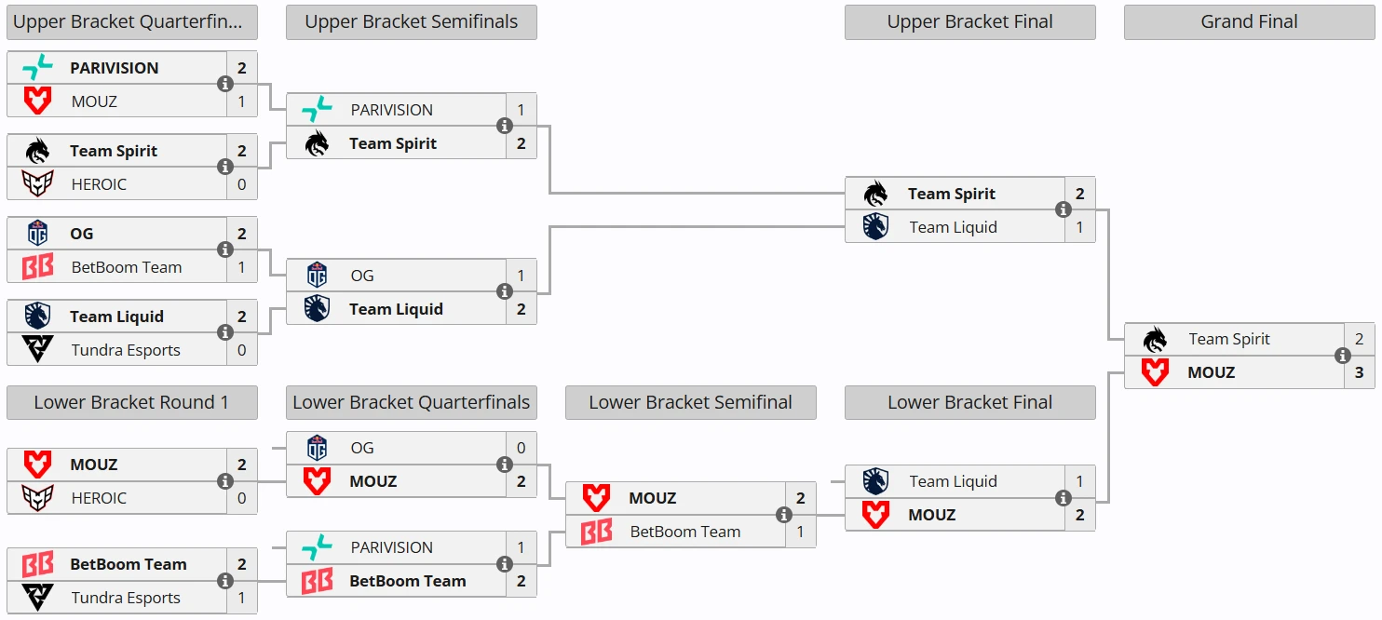
Task: Click Team Liquid name in Upper Bracket Final
Action: click(x=953, y=227)
